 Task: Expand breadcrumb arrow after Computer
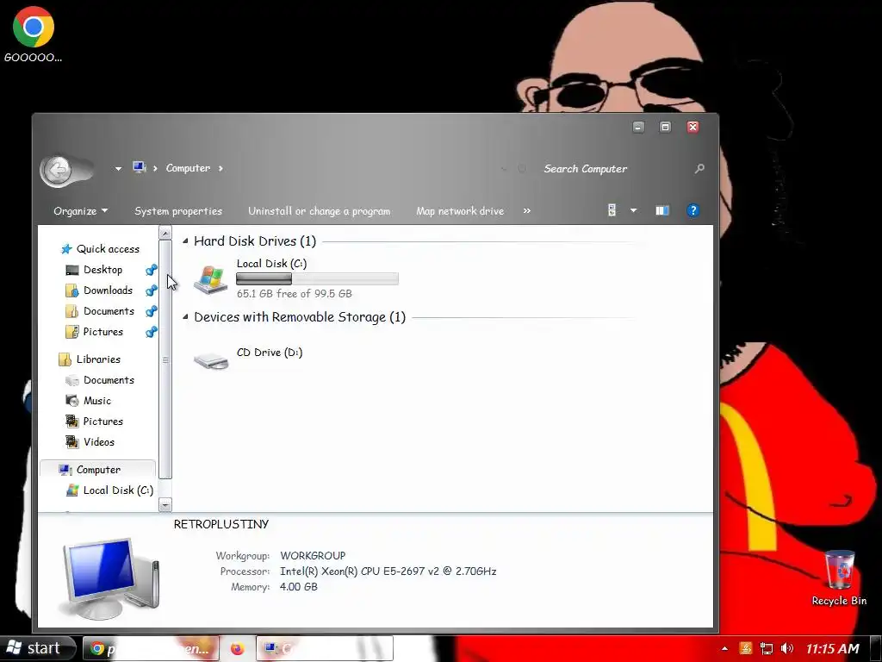[220, 168]
